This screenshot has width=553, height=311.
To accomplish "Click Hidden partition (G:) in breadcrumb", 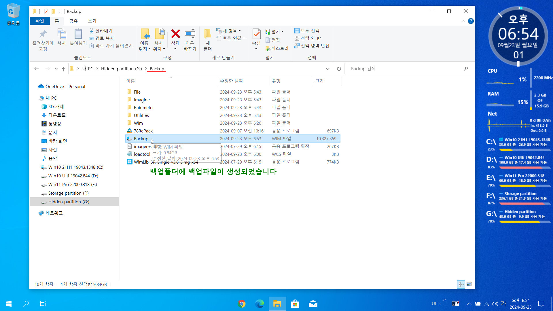I will click(121, 69).
